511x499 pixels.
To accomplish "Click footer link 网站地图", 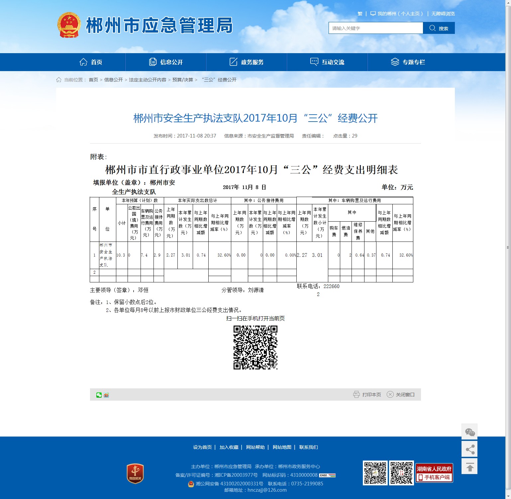I will (282, 447).
